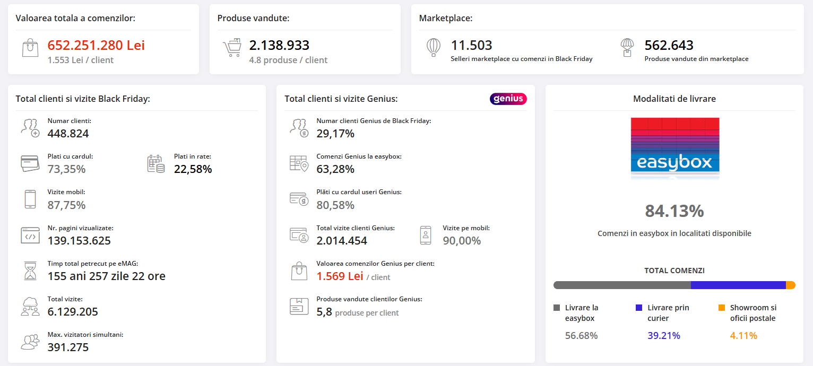Click the simultaneous visitors figure 391.275
The height and width of the screenshot is (366, 813).
pos(68,347)
